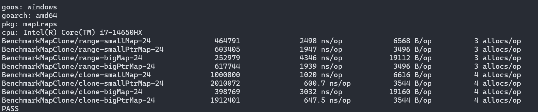Click the iteration count 2010072
538x112 pixels.
pyautogui.click(x=225, y=83)
